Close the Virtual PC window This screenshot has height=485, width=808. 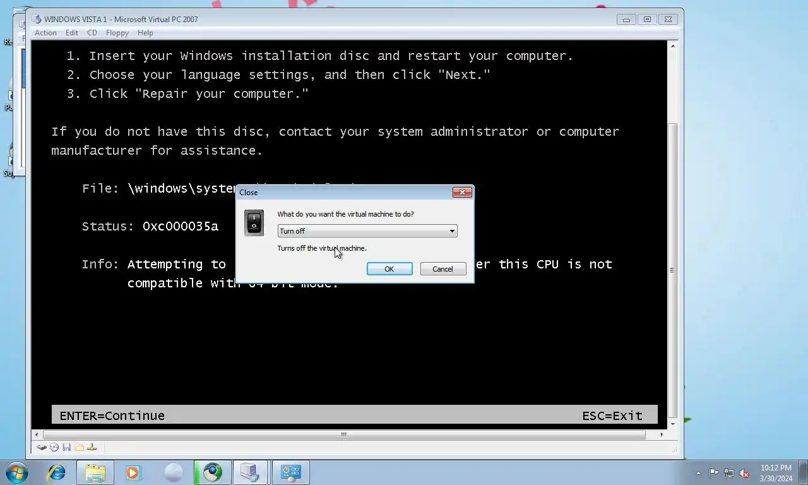click(668, 20)
